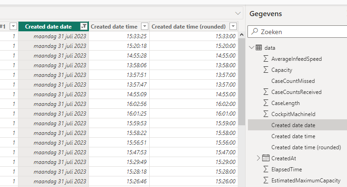Click the sigma icon beside ElapsedTime
Image resolution: width=347 pixels, height=187 pixels.
pos(266,169)
